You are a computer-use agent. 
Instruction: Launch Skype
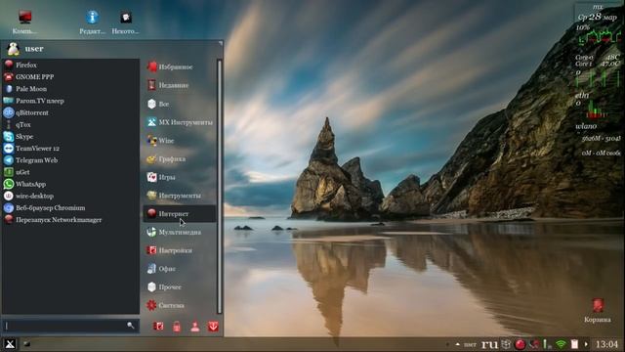tap(70, 137)
